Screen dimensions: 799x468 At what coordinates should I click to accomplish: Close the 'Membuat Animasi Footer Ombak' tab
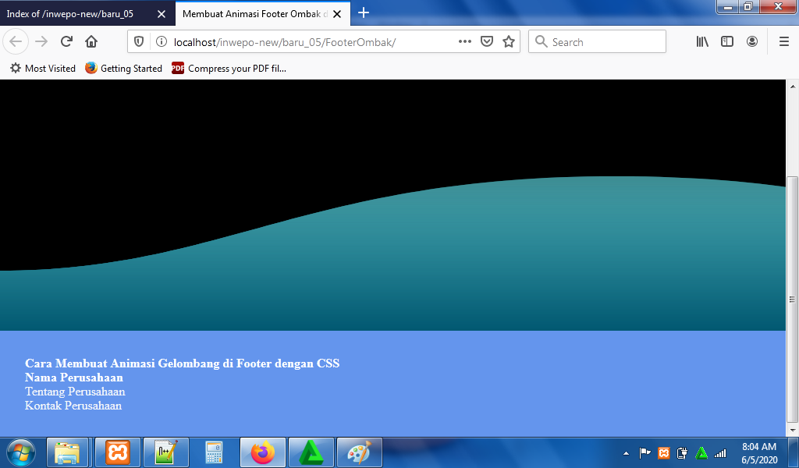point(337,14)
